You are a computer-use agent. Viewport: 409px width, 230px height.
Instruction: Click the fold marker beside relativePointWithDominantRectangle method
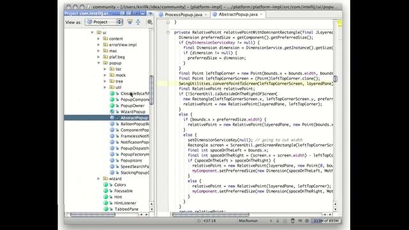click(168, 33)
